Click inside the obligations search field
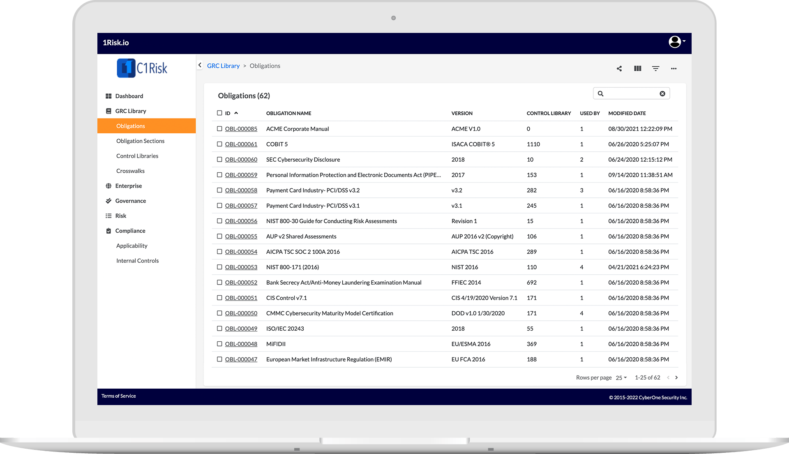Screen dimensions: 789x454 pyautogui.click(x=631, y=94)
